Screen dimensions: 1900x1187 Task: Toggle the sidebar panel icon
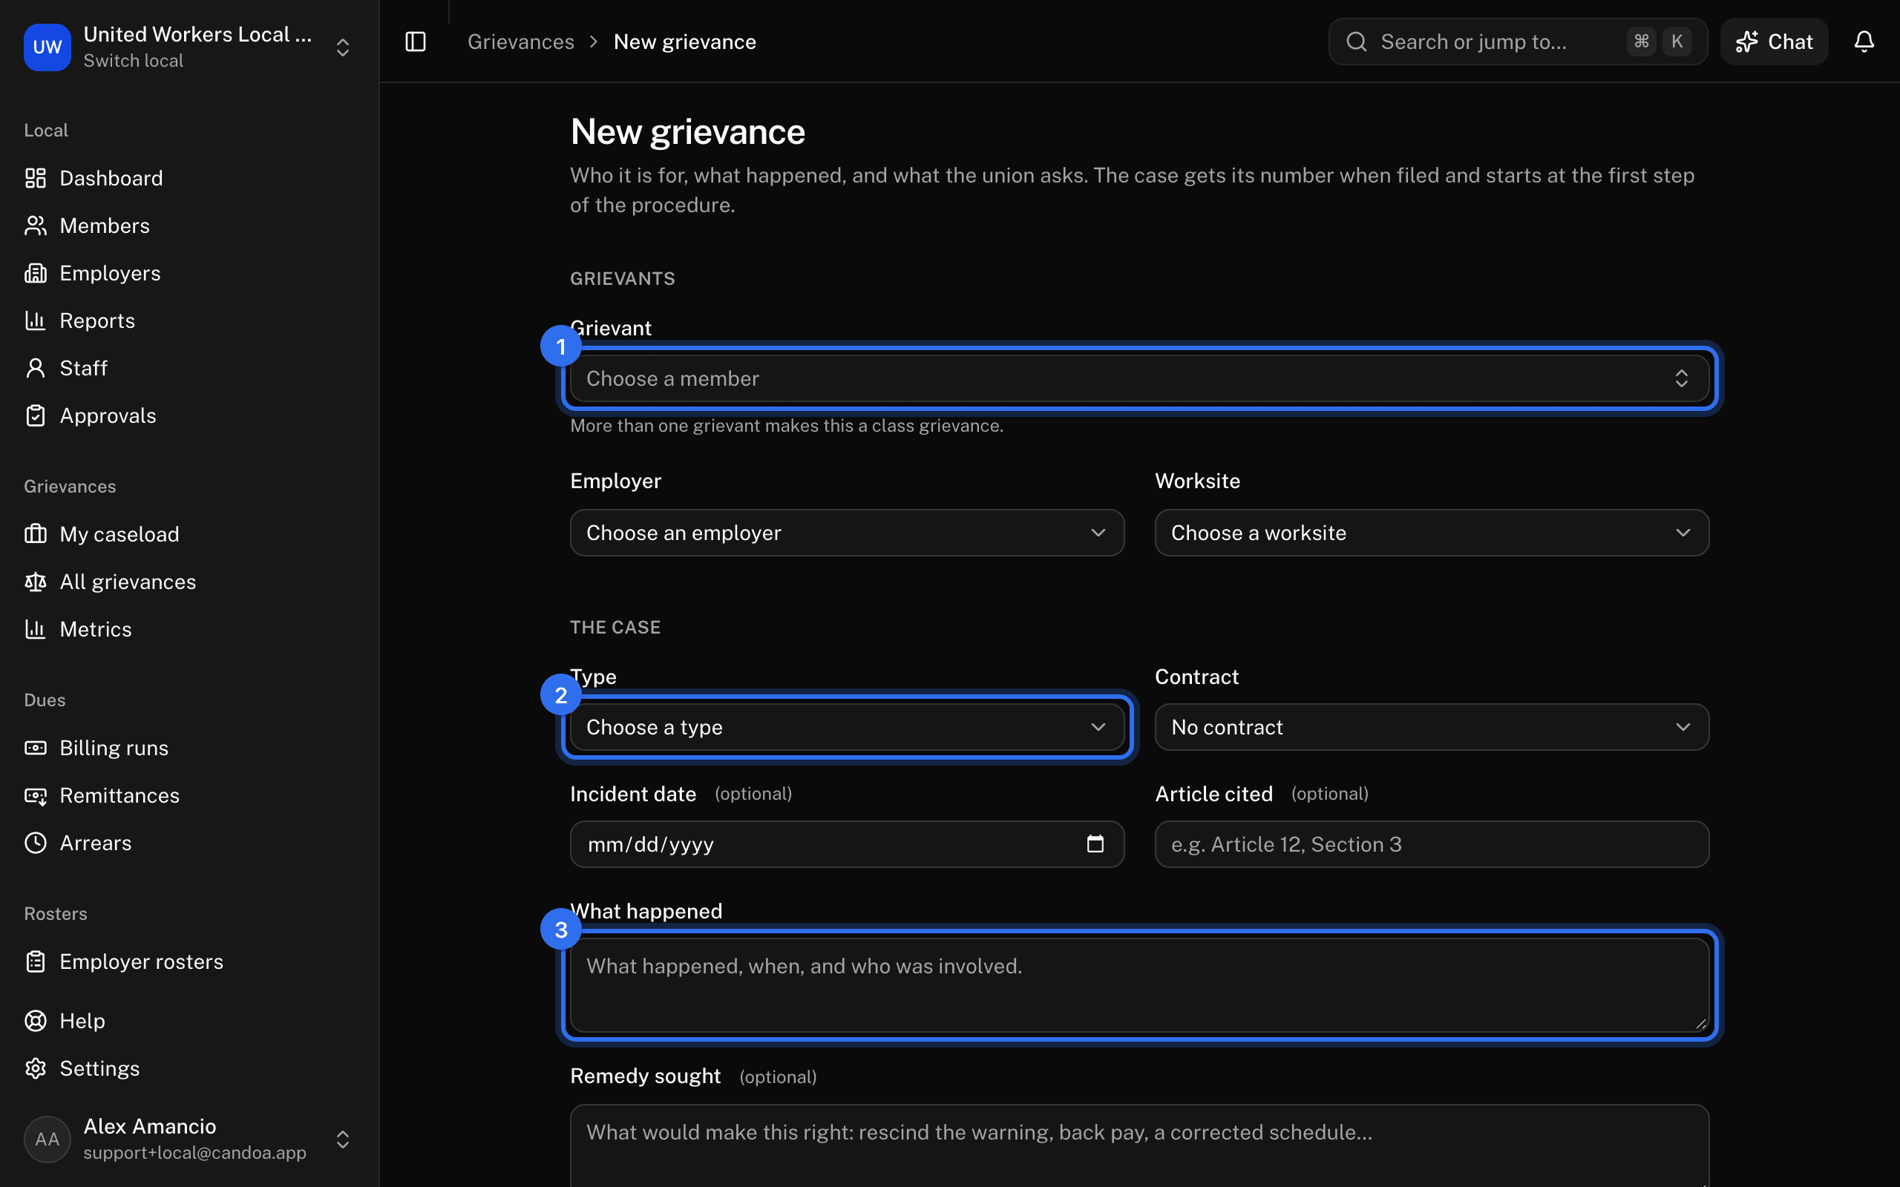click(x=416, y=42)
